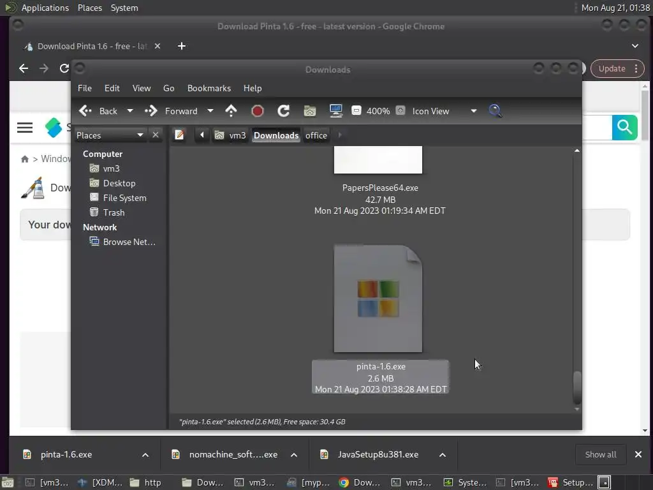Open File System in the sidebar

click(x=124, y=198)
